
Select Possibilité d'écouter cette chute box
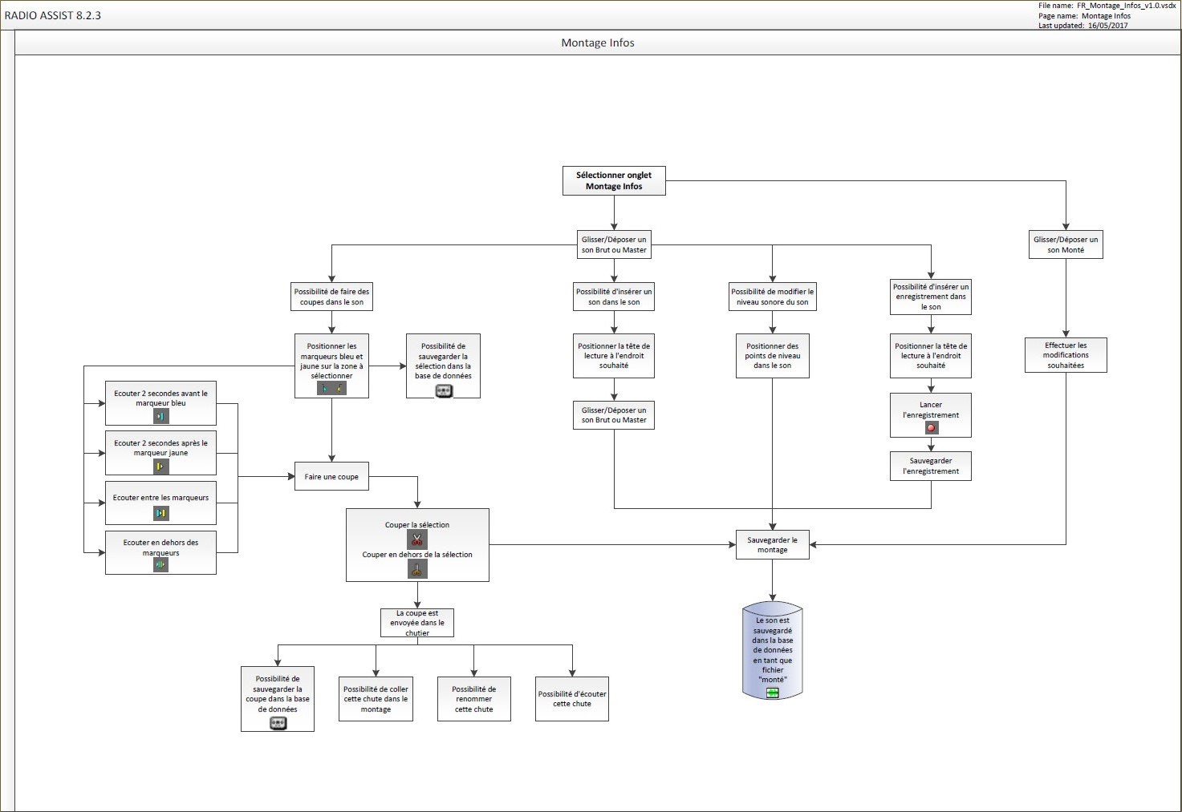(x=572, y=699)
